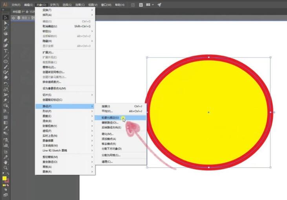Choose 平均(V)... in the Path submenu
This screenshot has width=287, height=200.
pyautogui.click(x=121, y=111)
